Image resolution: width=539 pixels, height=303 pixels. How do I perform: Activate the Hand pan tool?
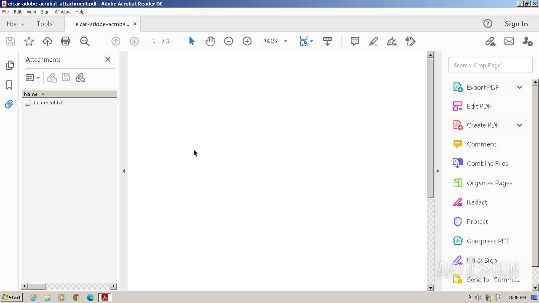click(x=210, y=41)
